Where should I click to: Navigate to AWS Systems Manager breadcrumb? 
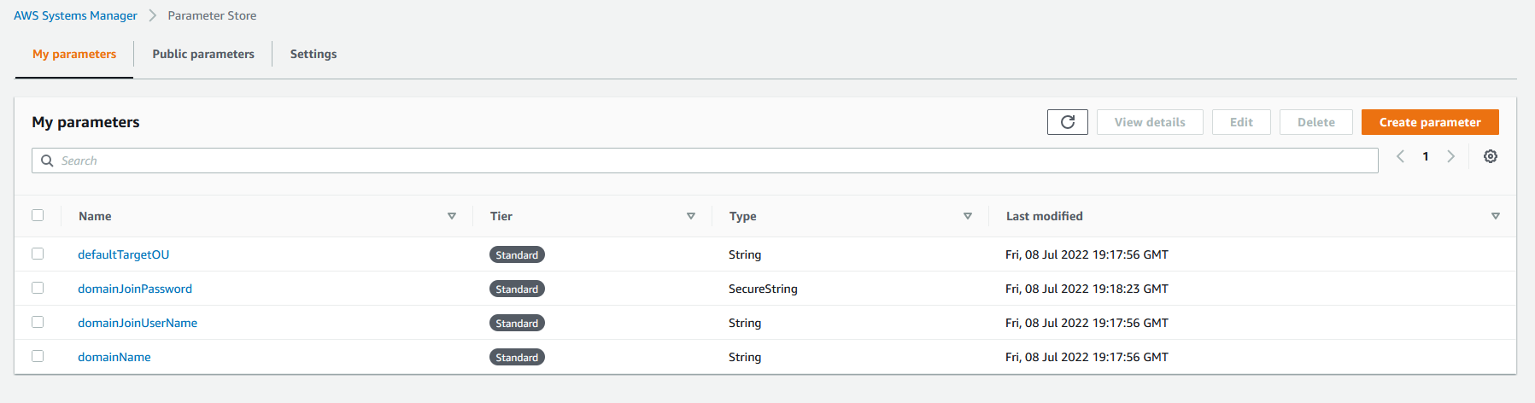[75, 15]
